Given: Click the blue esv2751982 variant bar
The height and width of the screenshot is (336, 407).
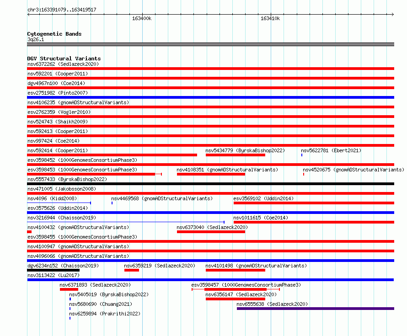Looking at the screenshot, I should pyautogui.click(x=210, y=97).
